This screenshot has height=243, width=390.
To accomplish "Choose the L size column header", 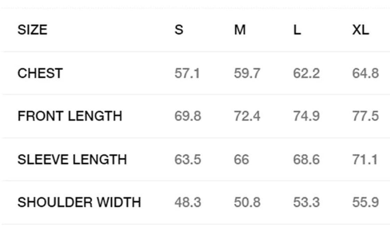I will (x=297, y=30).
